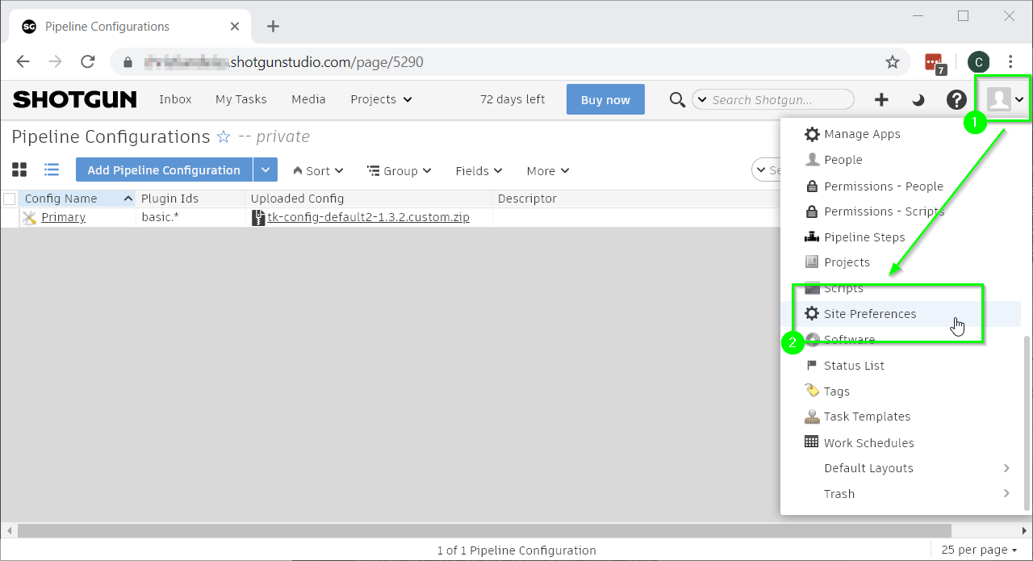Click the plus icon to create new entity
Image resolution: width=1033 pixels, height=561 pixels.
click(881, 99)
